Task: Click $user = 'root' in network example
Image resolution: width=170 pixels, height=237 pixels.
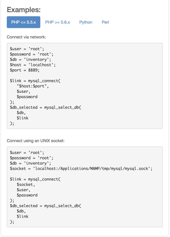Action: pos(27,49)
